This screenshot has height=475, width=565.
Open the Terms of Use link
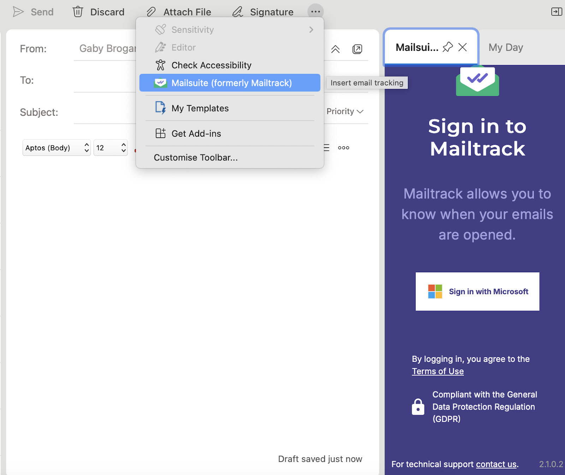(x=438, y=371)
